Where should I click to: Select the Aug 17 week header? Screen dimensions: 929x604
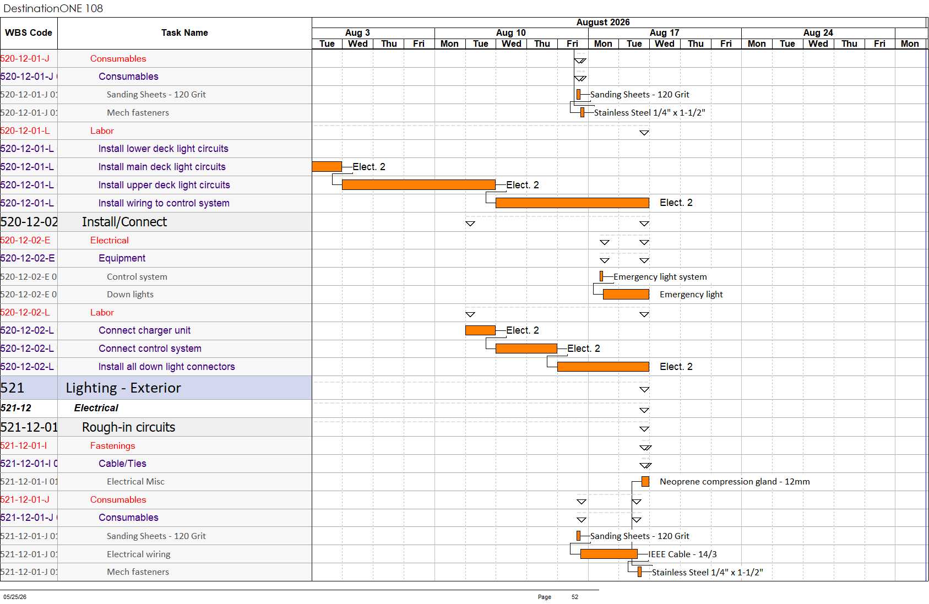(665, 32)
